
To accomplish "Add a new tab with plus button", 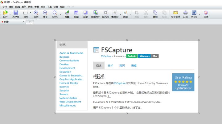I will [x=30, y=22].
